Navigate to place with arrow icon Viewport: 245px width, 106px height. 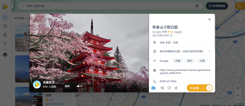(176, 88)
